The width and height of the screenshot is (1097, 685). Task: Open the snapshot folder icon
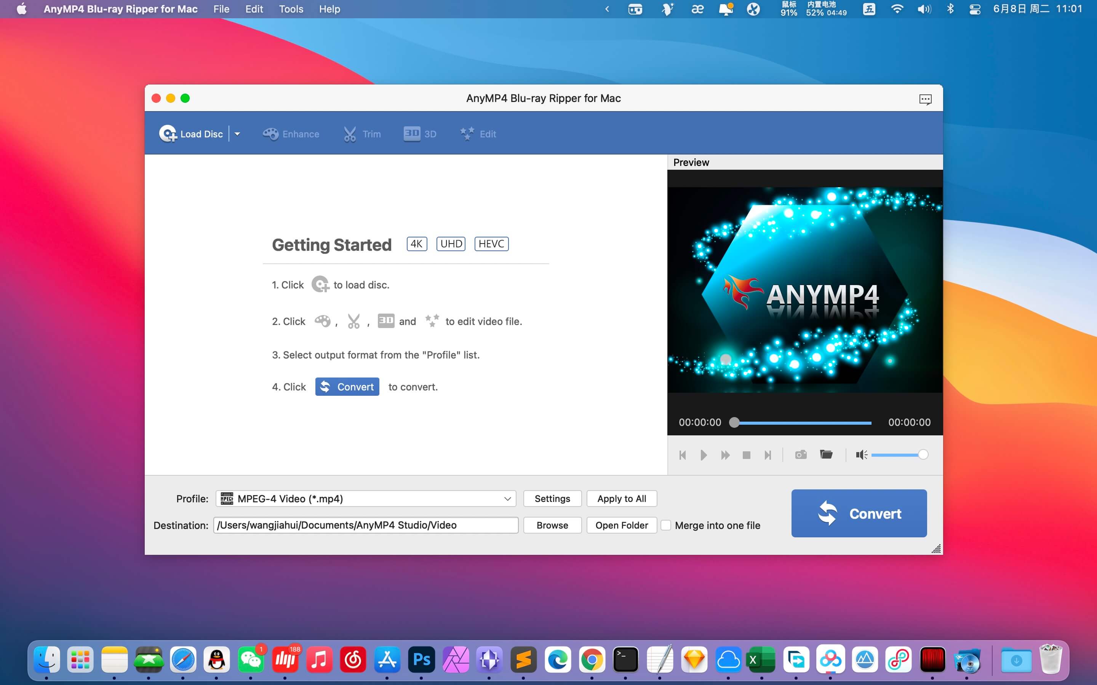pyautogui.click(x=826, y=454)
